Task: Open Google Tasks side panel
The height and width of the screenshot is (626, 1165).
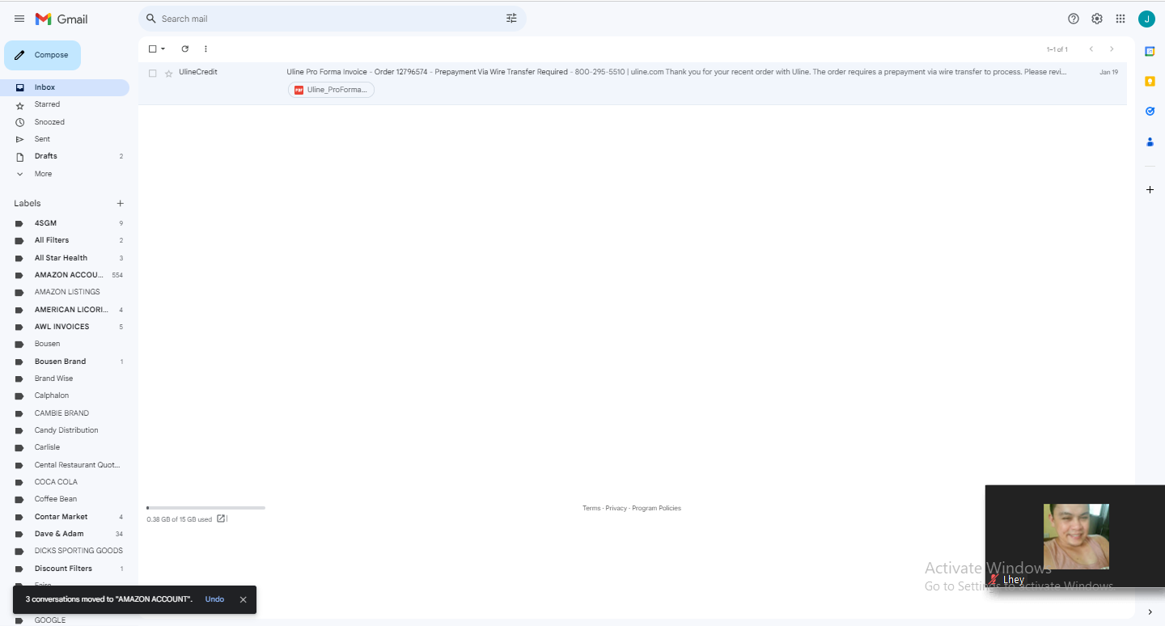Action: [1150, 111]
